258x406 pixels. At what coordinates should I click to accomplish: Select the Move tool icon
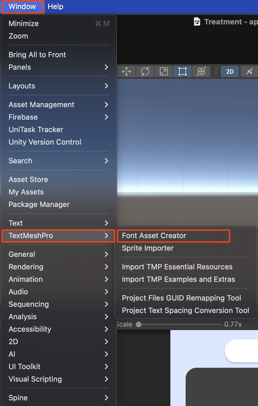point(126,71)
